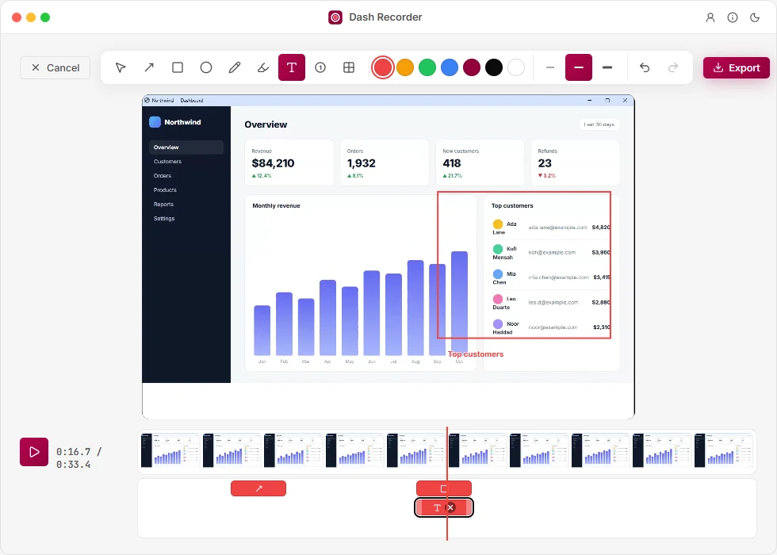Delete the text annotation clip
The height and width of the screenshot is (555, 777).
click(x=450, y=507)
